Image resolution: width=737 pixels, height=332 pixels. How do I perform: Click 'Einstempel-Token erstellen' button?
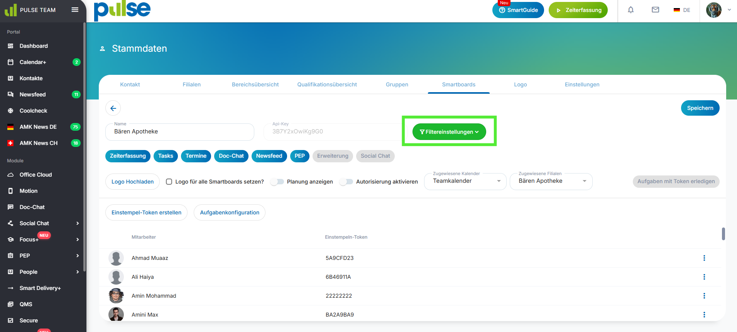(146, 212)
